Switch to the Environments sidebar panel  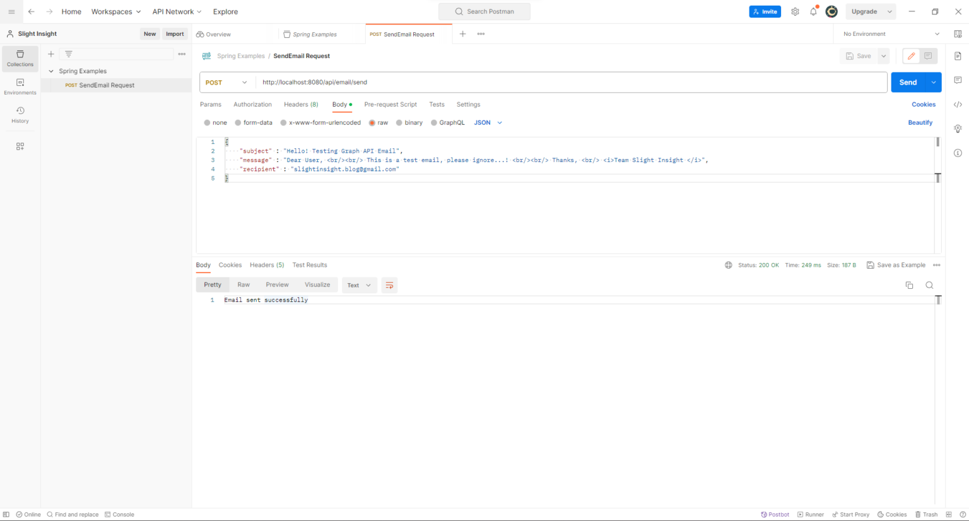(20, 87)
